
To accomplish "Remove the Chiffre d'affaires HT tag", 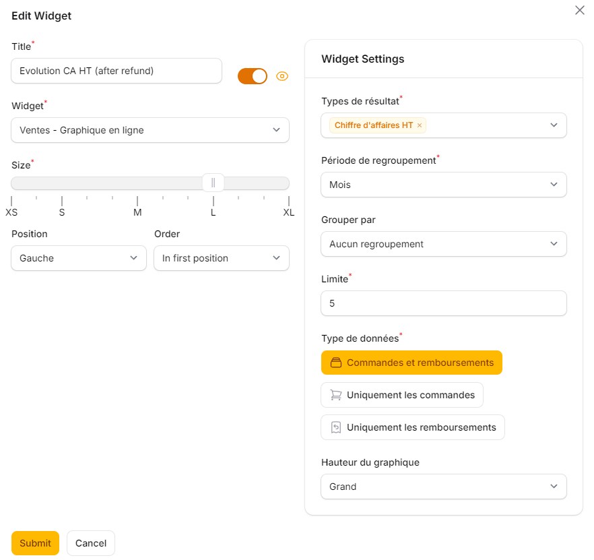I will pyautogui.click(x=420, y=125).
